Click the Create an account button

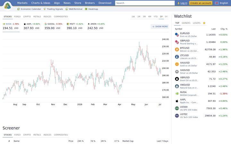click(x=201, y=3)
